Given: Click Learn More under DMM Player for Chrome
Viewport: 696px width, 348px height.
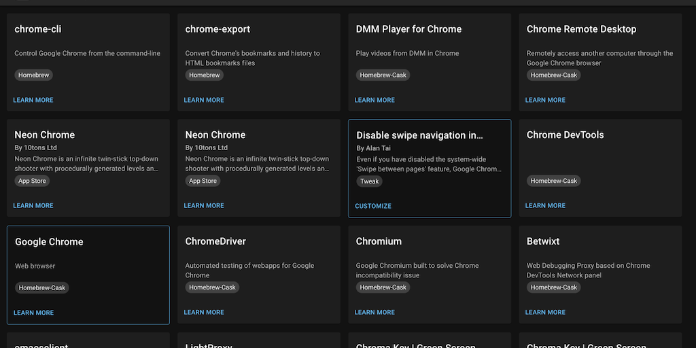Looking at the screenshot, I should click(x=375, y=100).
